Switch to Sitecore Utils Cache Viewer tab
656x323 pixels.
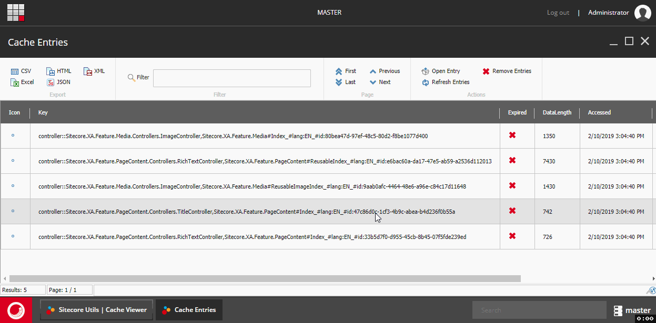click(x=97, y=310)
